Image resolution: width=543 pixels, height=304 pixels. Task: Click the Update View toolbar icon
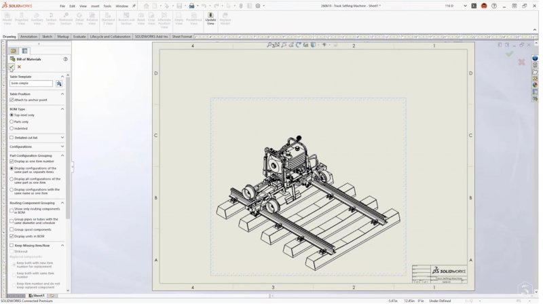coord(210,17)
